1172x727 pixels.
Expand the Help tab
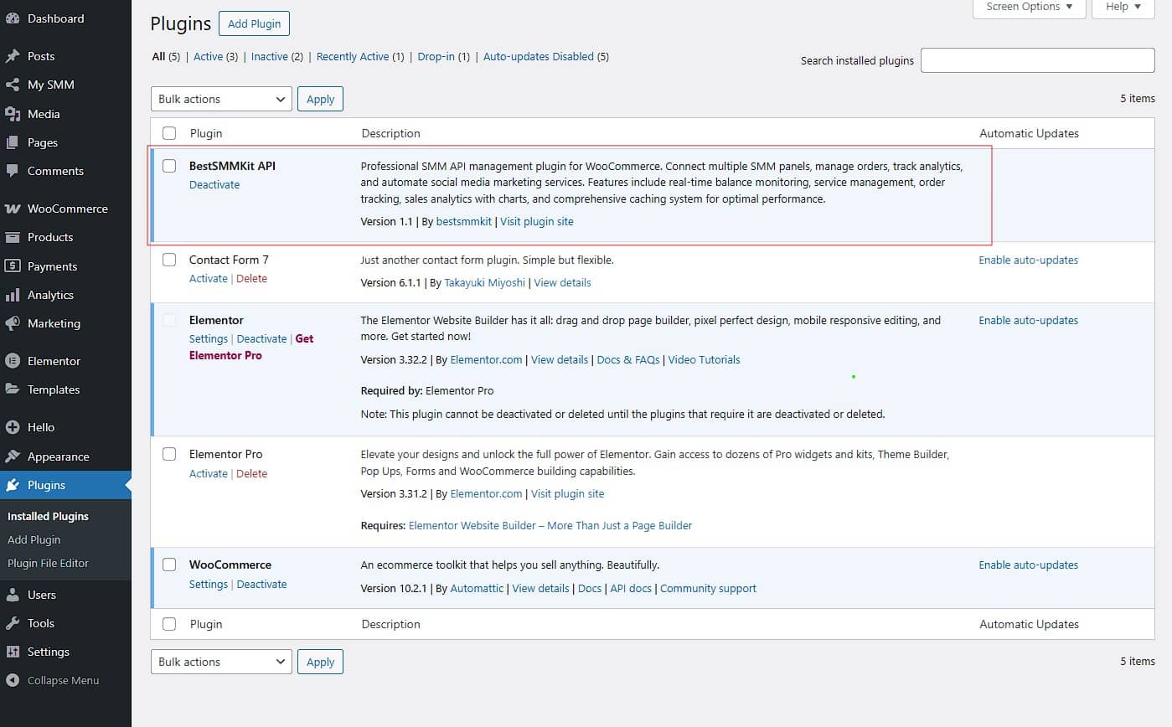click(1123, 7)
